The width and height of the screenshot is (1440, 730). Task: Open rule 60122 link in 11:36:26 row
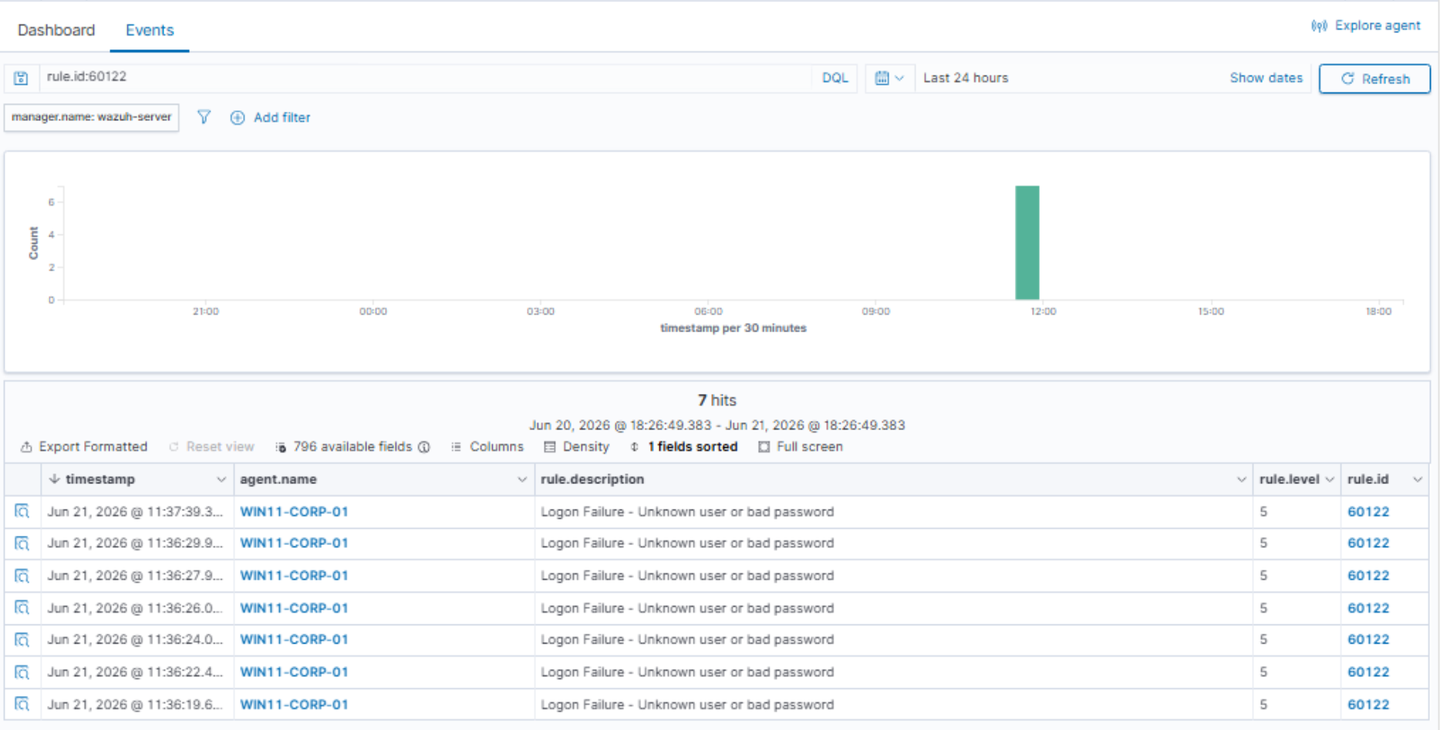tap(1368, 608)
